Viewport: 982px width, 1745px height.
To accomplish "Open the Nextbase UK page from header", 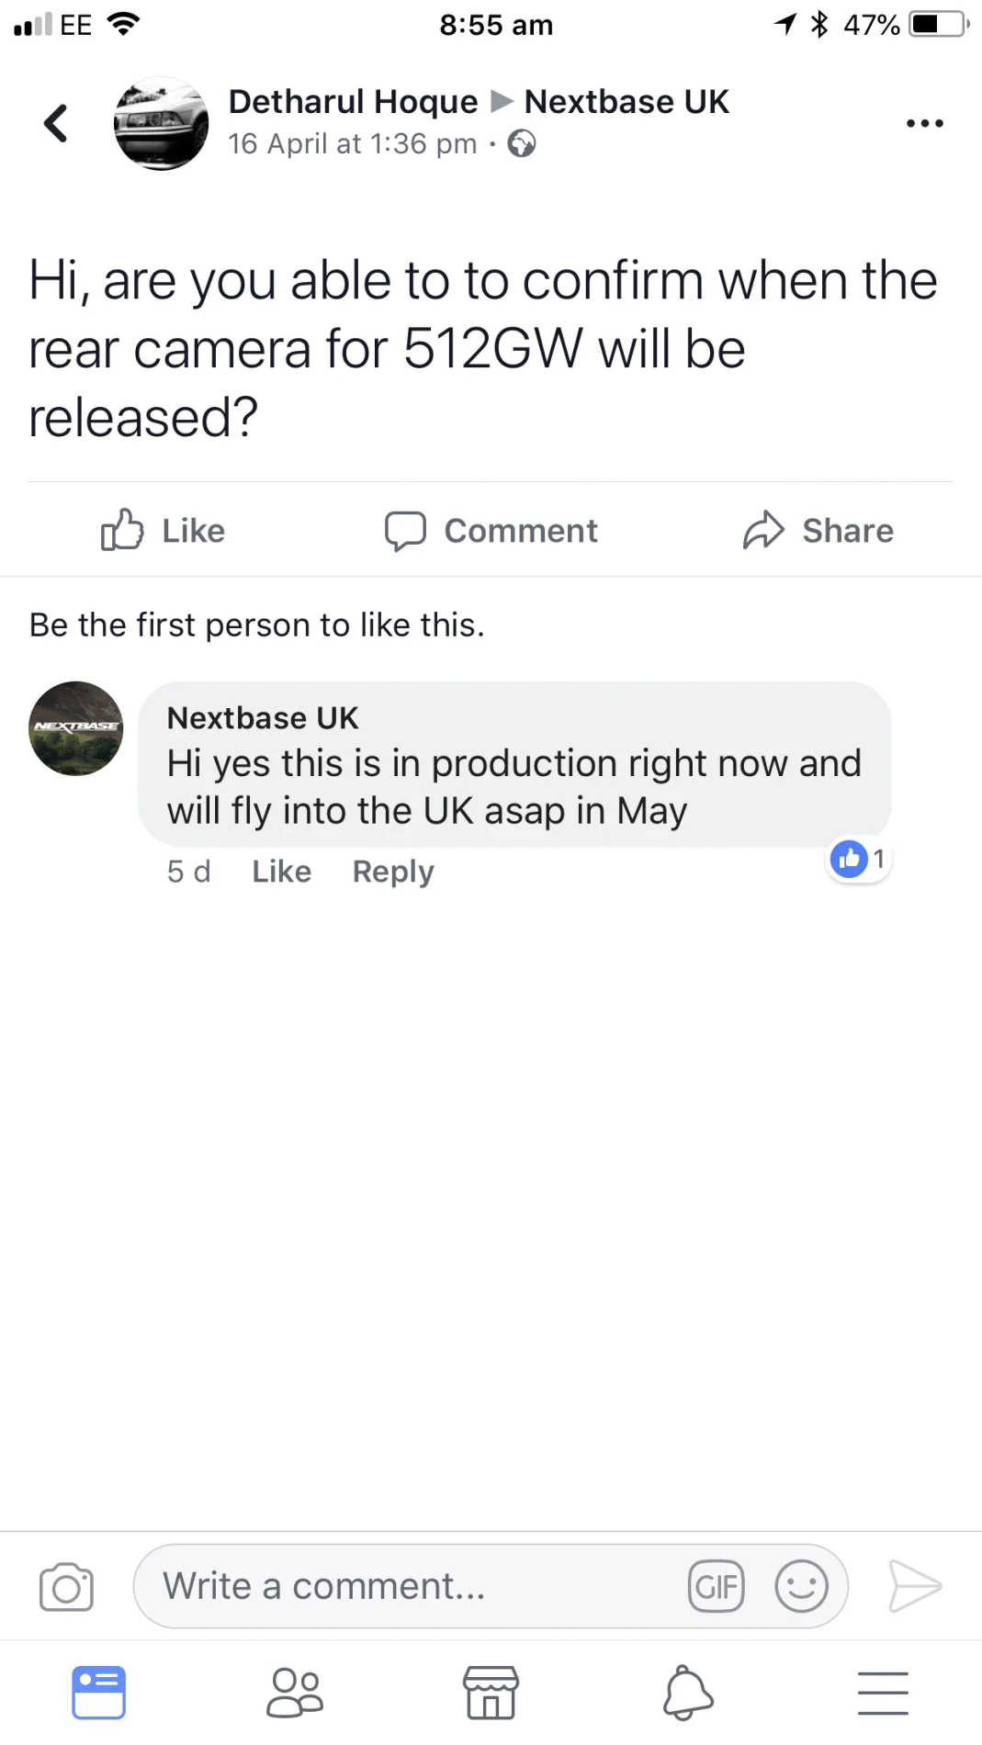I will coord(626,102).
